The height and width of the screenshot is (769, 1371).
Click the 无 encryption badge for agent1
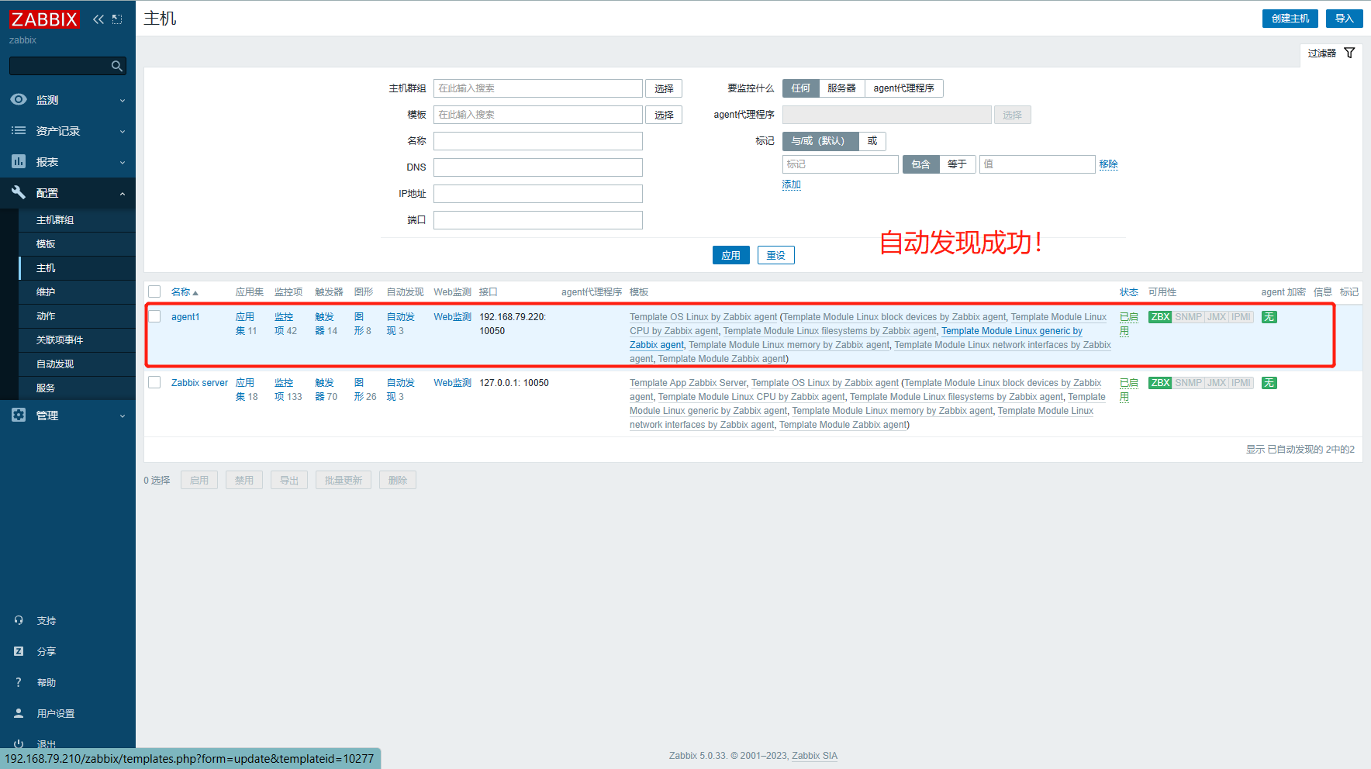(1269, 317)
